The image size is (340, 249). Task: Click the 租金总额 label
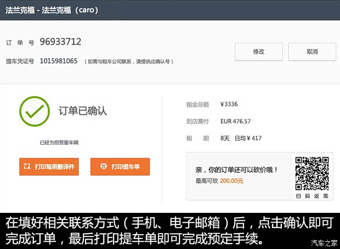pos(197,105)
